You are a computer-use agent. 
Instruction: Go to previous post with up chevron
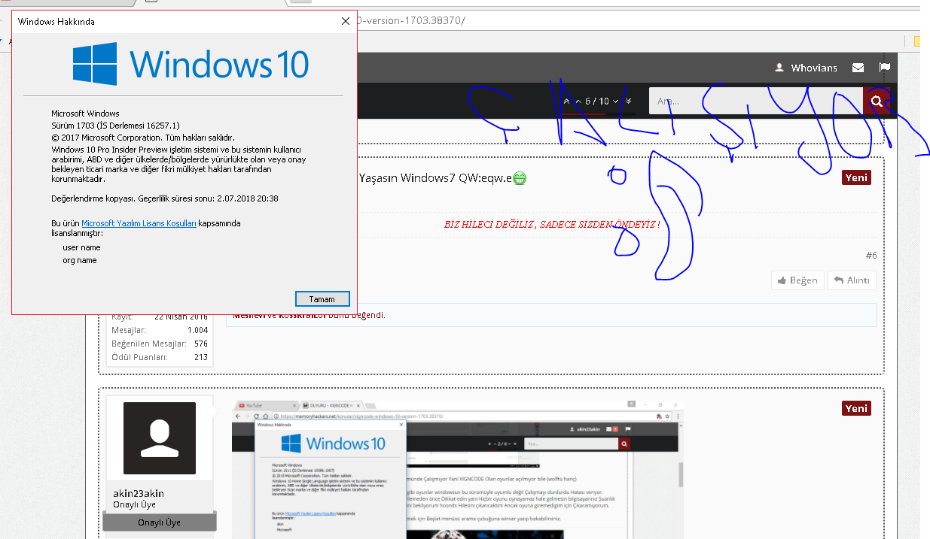click(578, 101)
